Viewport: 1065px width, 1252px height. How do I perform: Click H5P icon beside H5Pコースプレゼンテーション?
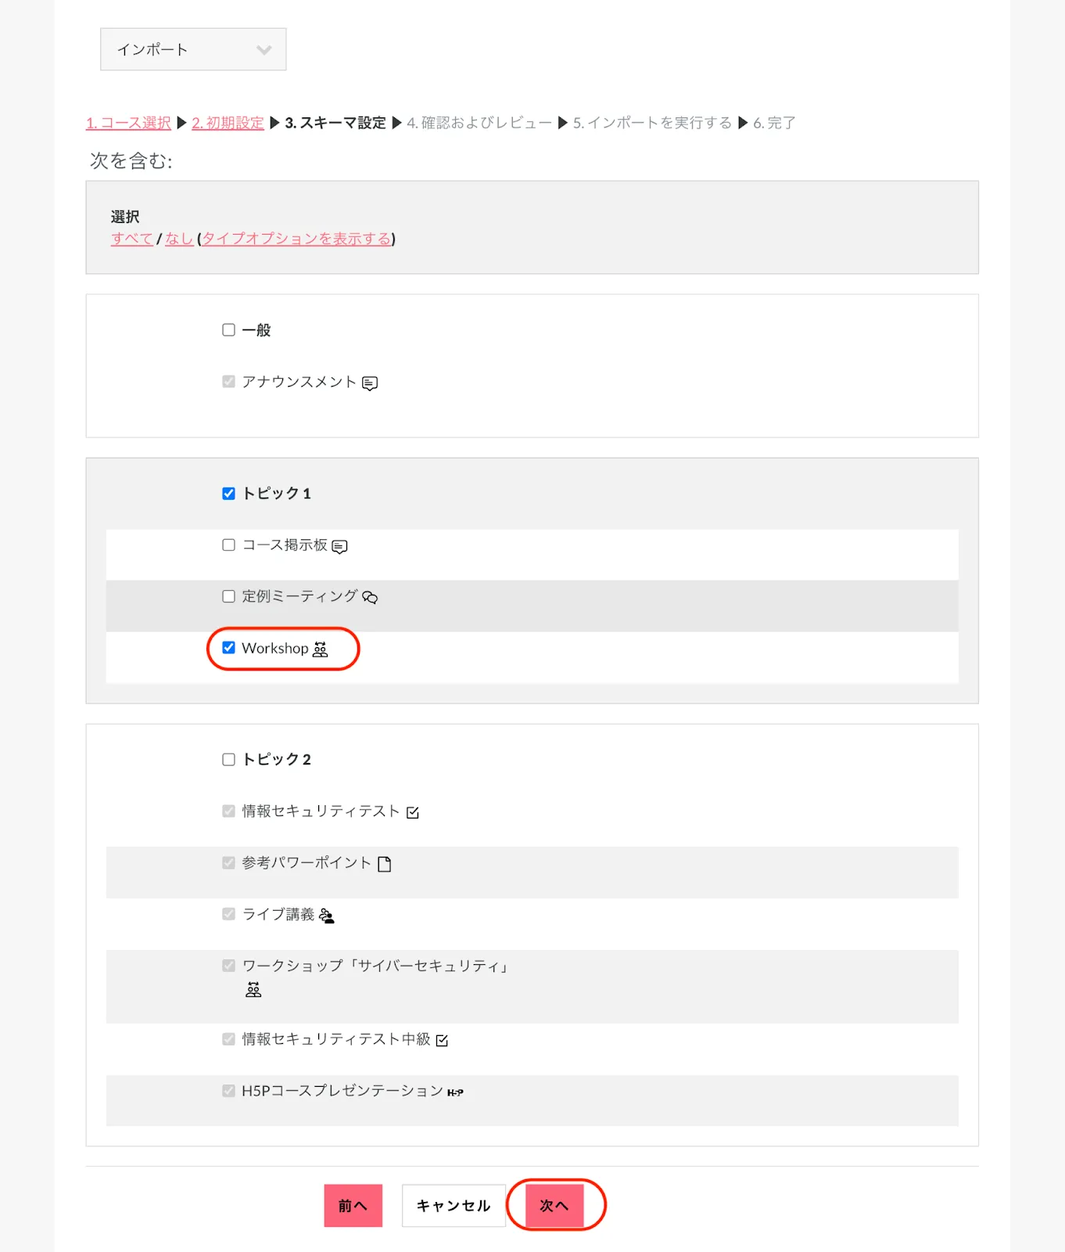click(x=455, y=1092)
